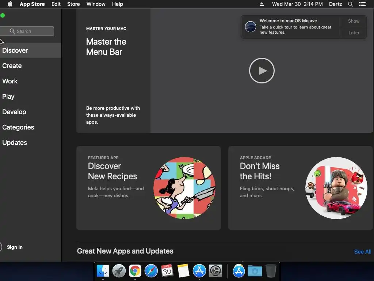Open the Don't Miss the Hits card

[301, 188]
